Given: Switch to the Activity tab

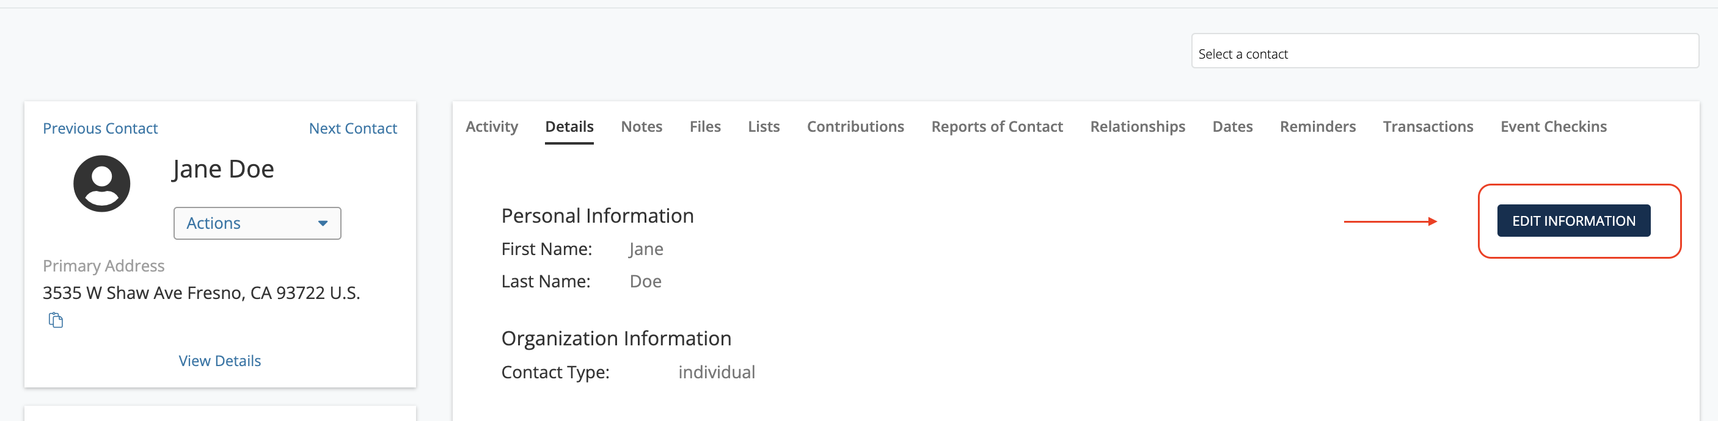Looking at the screenshot, I should point(492,126).
